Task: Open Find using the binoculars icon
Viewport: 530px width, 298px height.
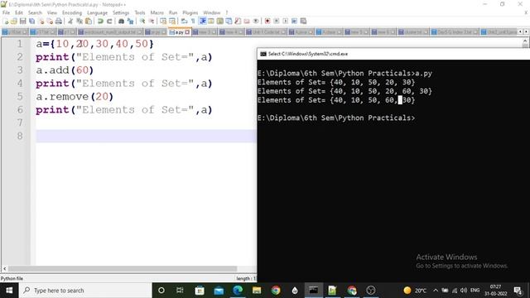Action: pos(121,21)
